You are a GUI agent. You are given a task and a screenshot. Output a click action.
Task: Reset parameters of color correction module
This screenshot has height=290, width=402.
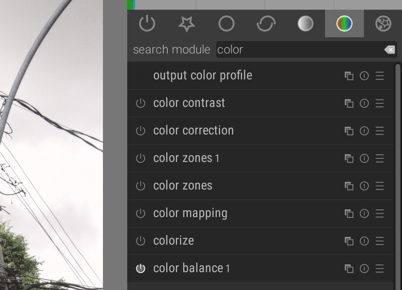(364, 131)
